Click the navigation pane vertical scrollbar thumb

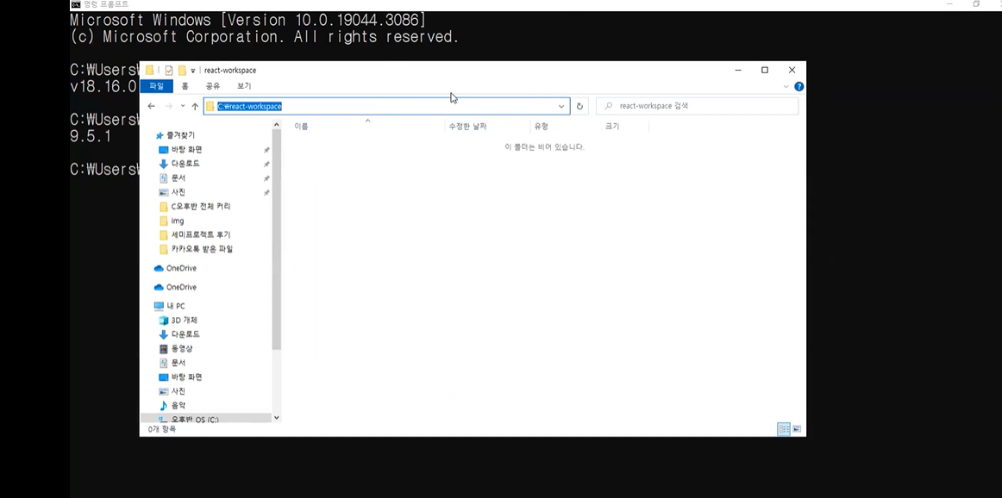(x=276, y=240)
